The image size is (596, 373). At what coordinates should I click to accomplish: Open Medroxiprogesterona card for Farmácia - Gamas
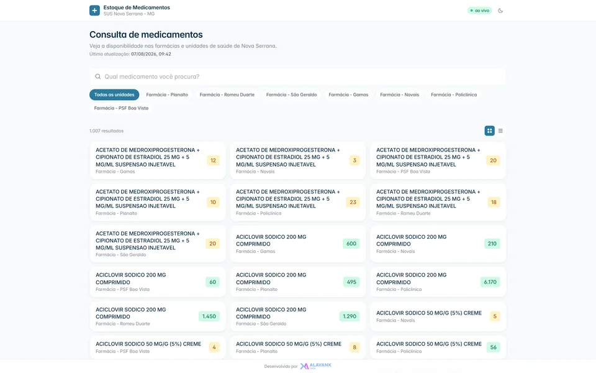point(158,160)
